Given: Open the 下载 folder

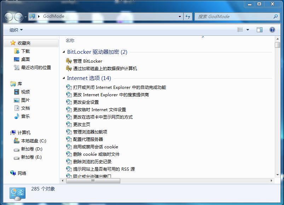Looking at the screenshot, I should click(25, 51).
